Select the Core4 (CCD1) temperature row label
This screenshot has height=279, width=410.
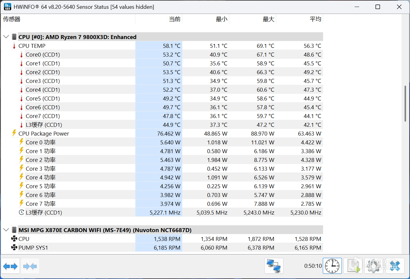(43, 90)
